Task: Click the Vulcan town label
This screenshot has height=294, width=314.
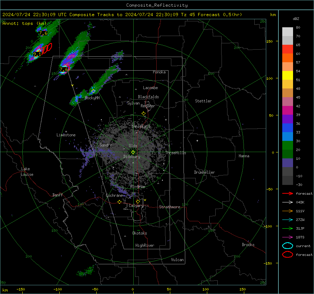Action: (177, 260)
